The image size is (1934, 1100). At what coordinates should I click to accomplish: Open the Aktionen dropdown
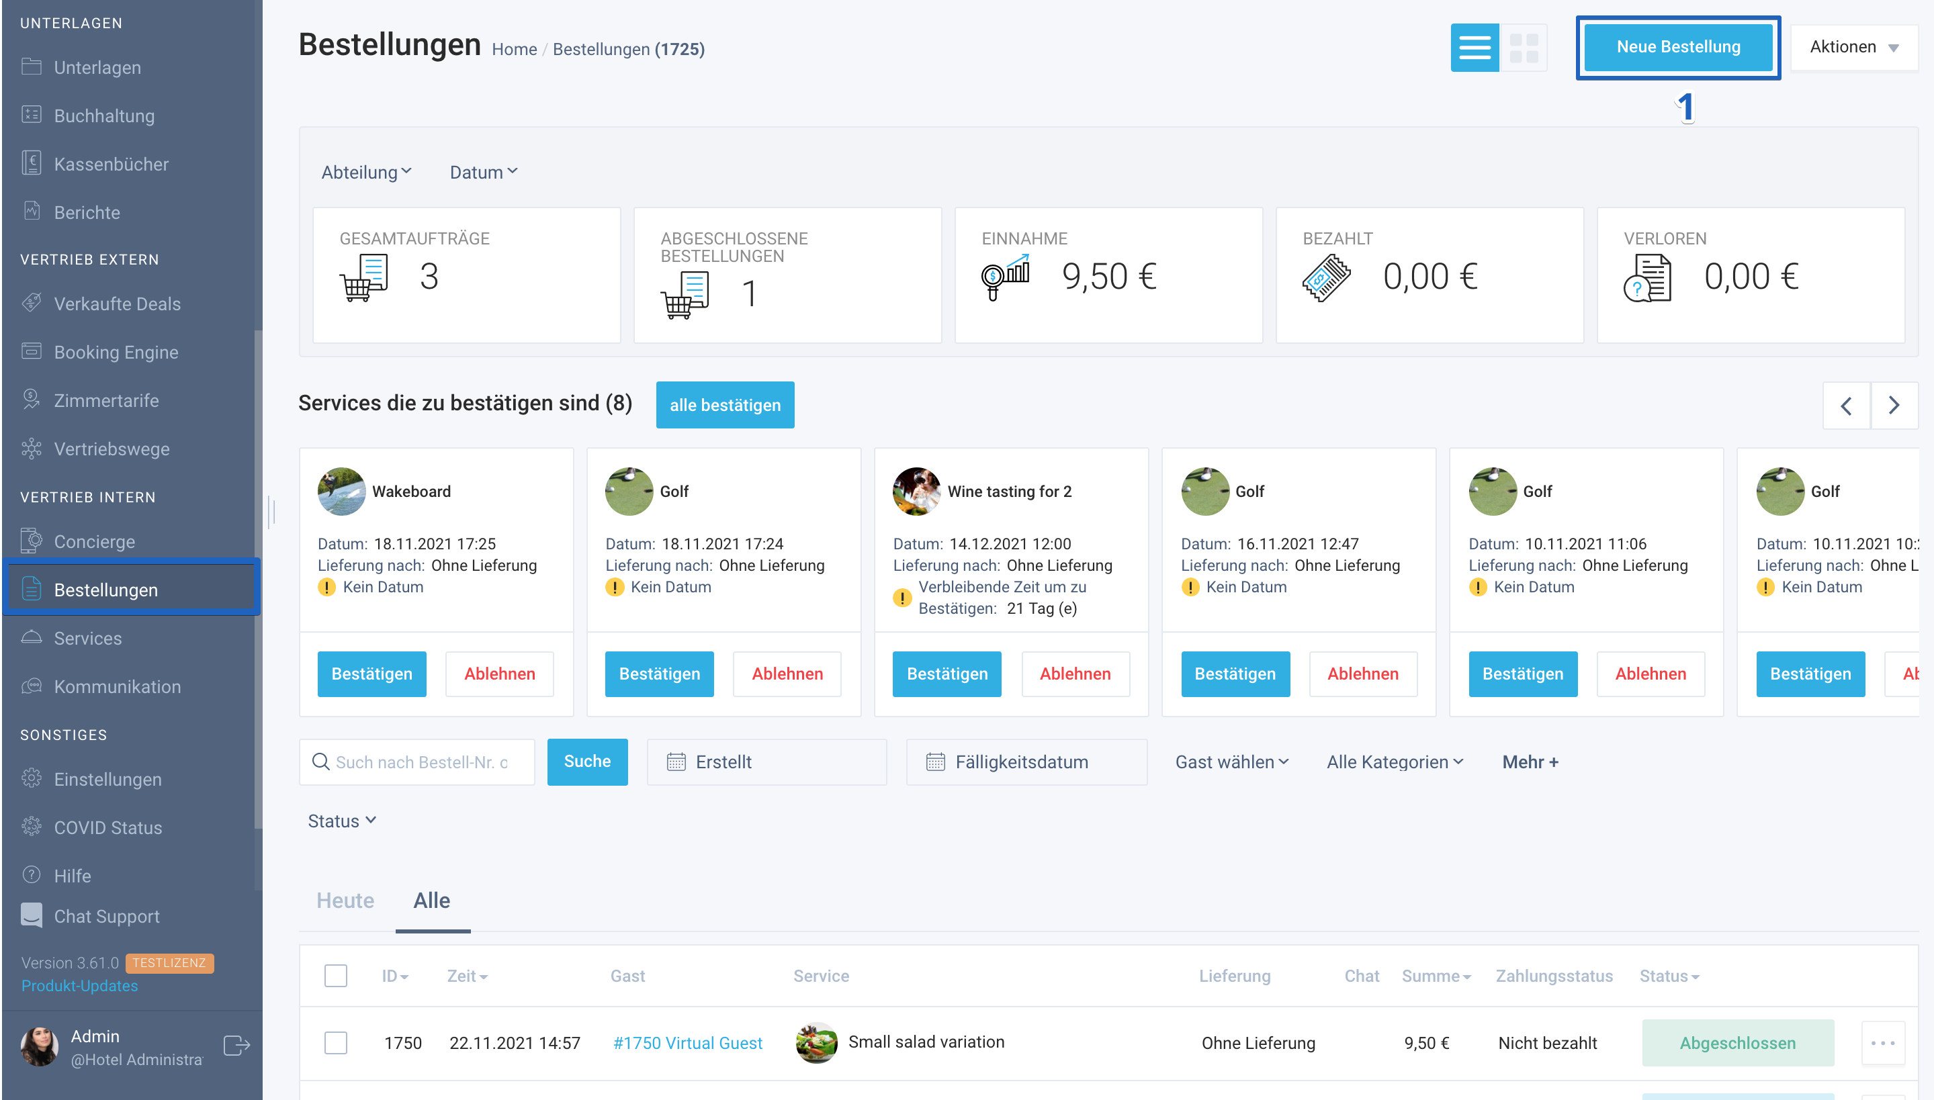coord(1853,47)
